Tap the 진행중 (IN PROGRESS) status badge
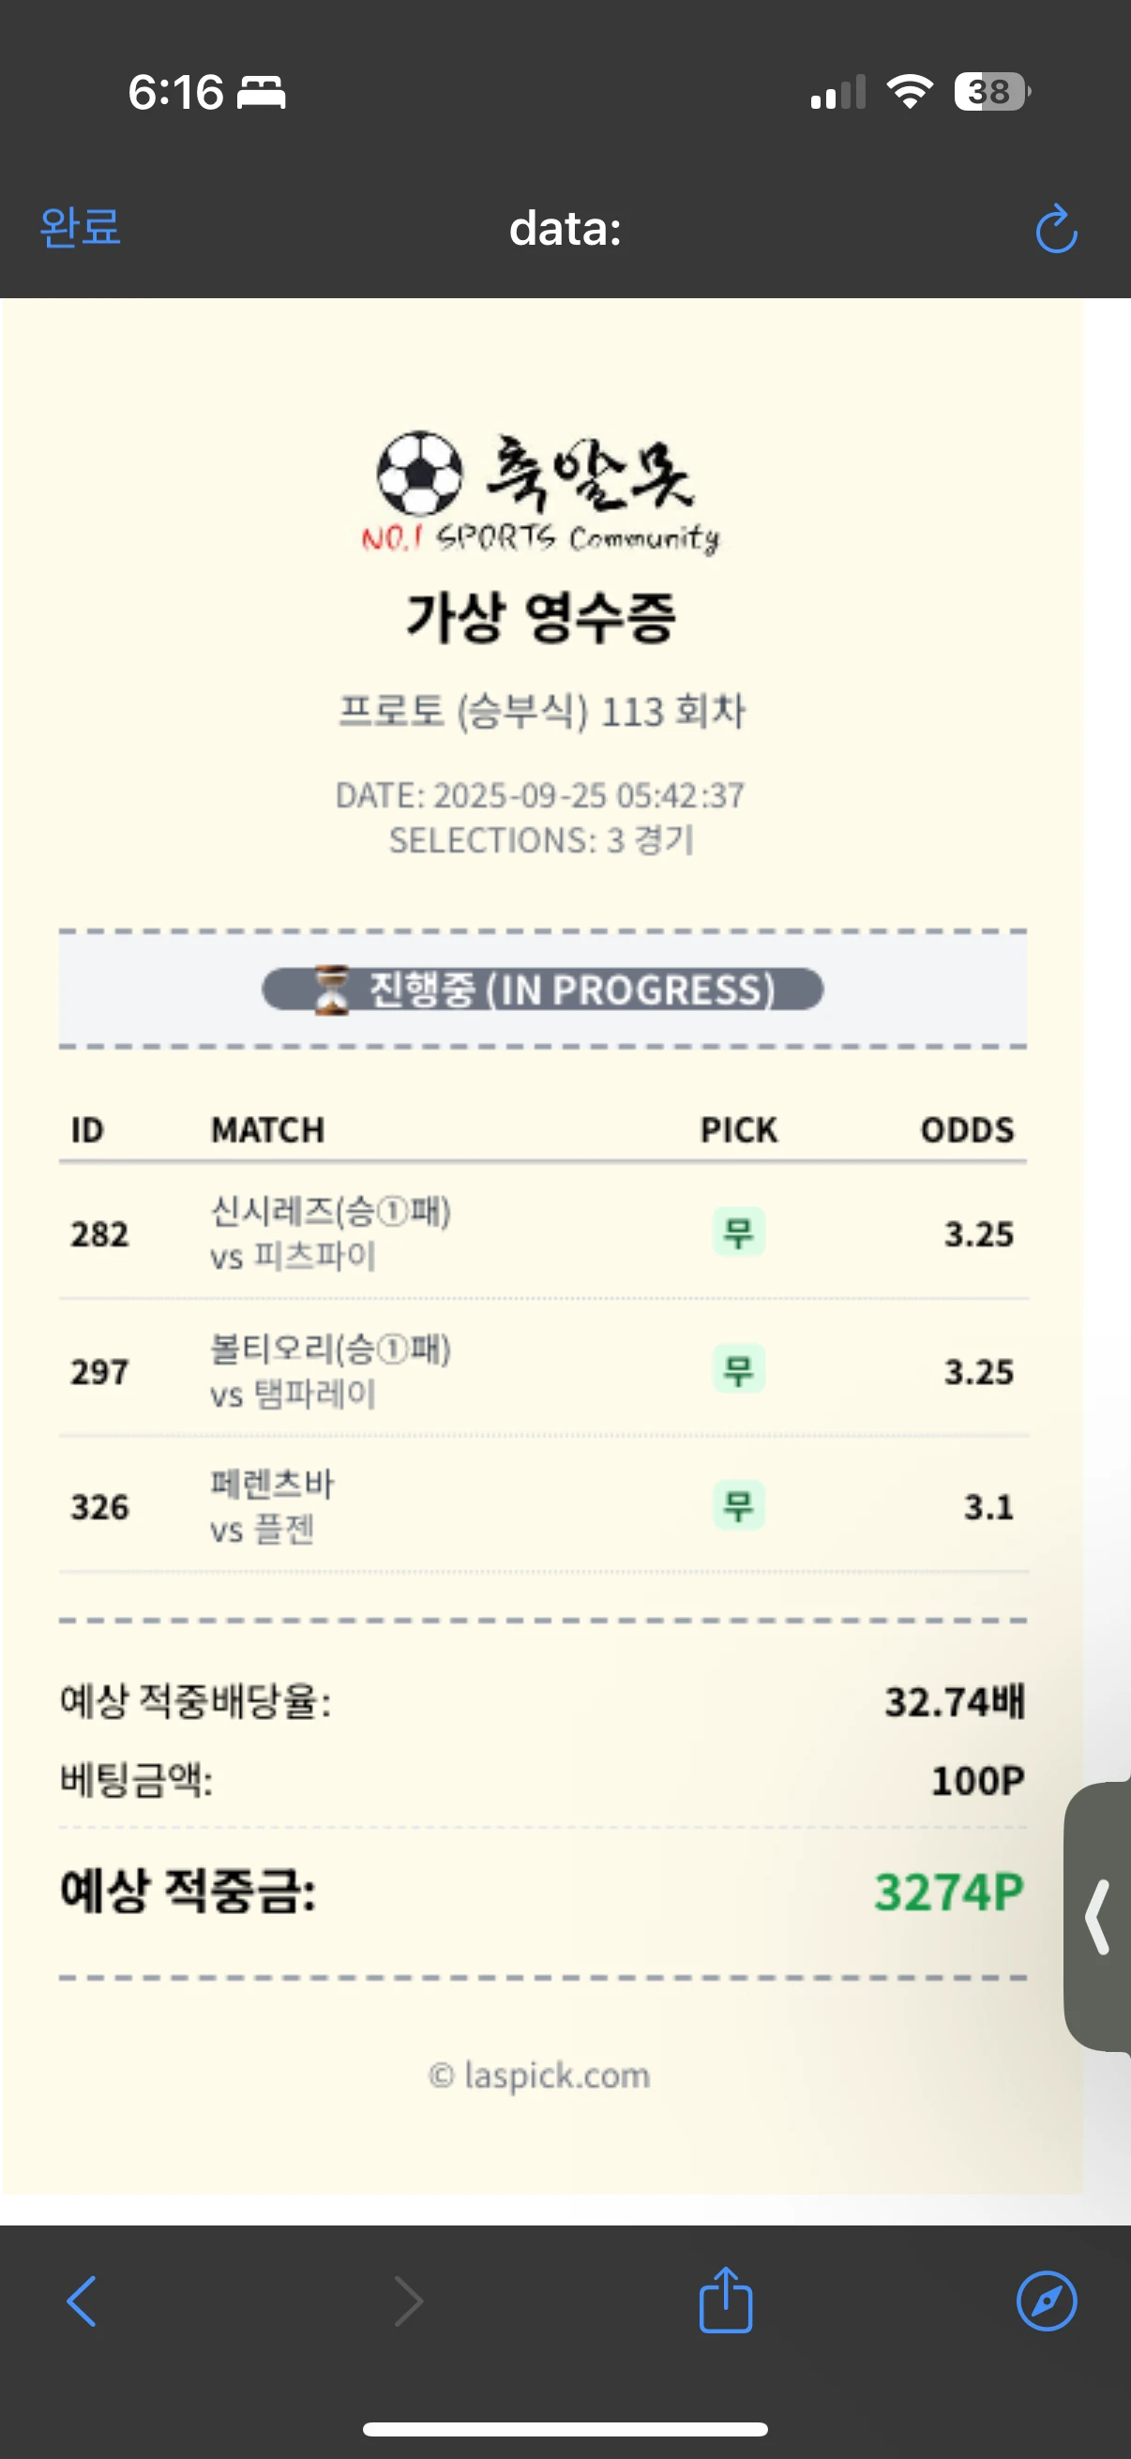The image size is (1131, 2459). click(571, 990)
